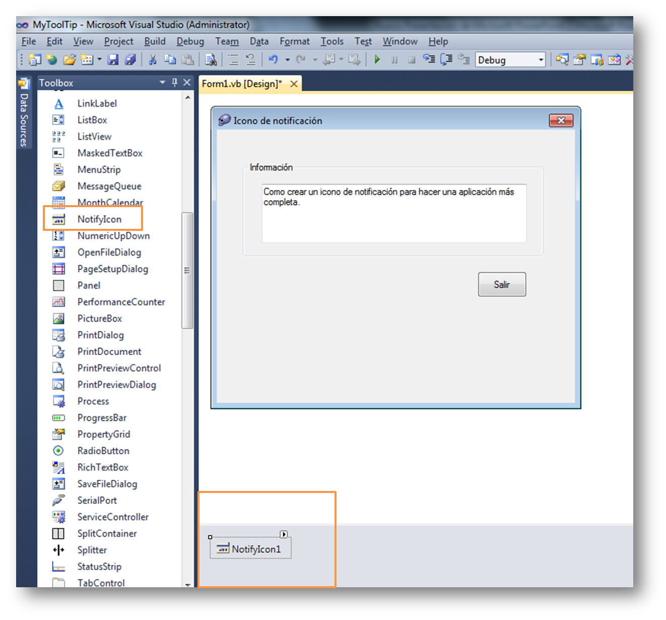Viewport: 666px width, 620px height.
Task: Select the MonthCalendar control in the Toolbox
Action: tap(110, 202)
